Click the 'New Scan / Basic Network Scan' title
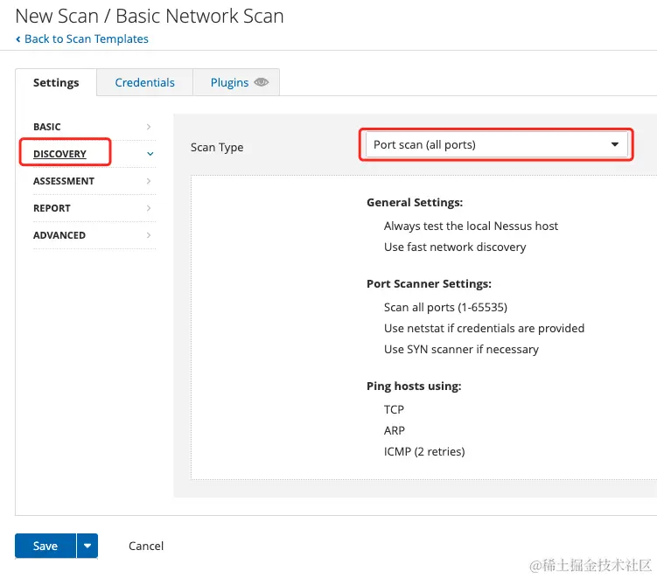The image size is (657, 578). click(150, 17)
